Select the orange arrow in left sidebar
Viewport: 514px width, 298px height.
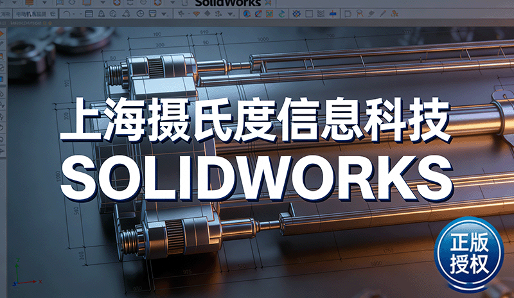tap(2, 33)
